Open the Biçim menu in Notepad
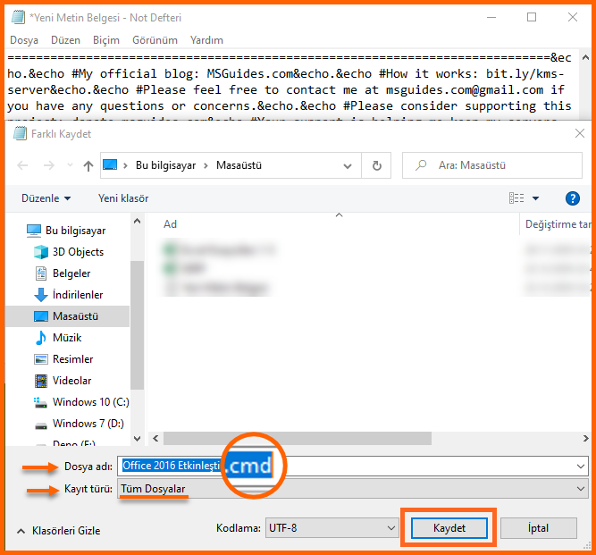This screenshot has width=596, height=555. 106,40
